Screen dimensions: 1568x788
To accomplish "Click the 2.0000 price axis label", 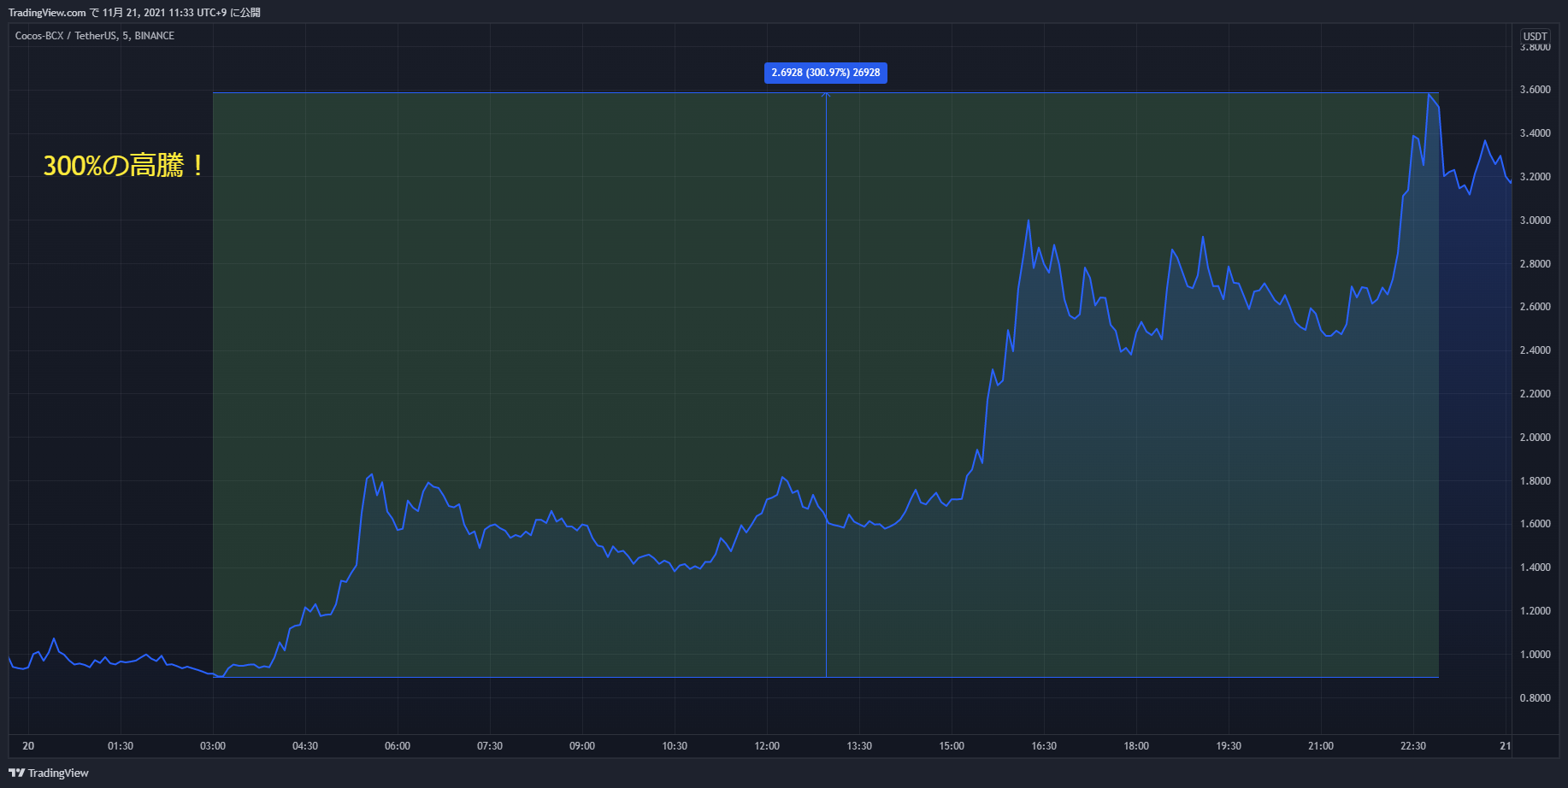I will pos(1535,438).
